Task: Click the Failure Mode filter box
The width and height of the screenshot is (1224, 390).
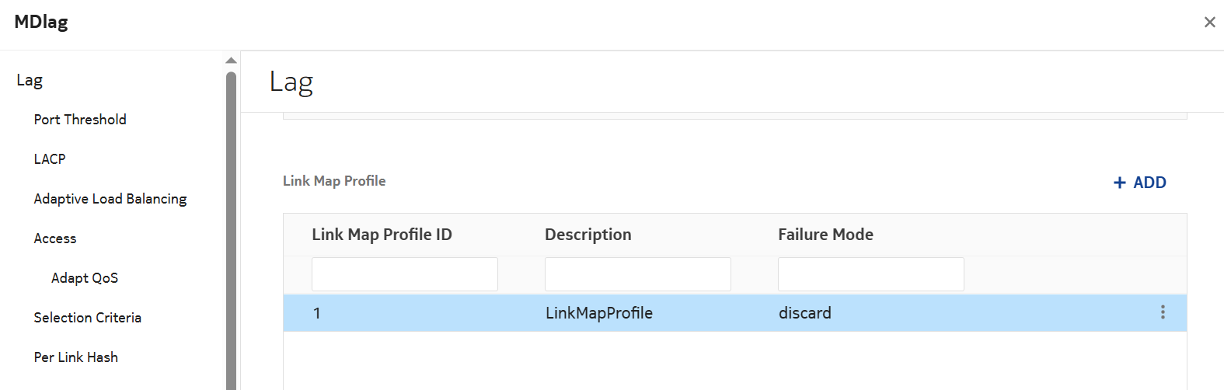Action: click(870, 274)
